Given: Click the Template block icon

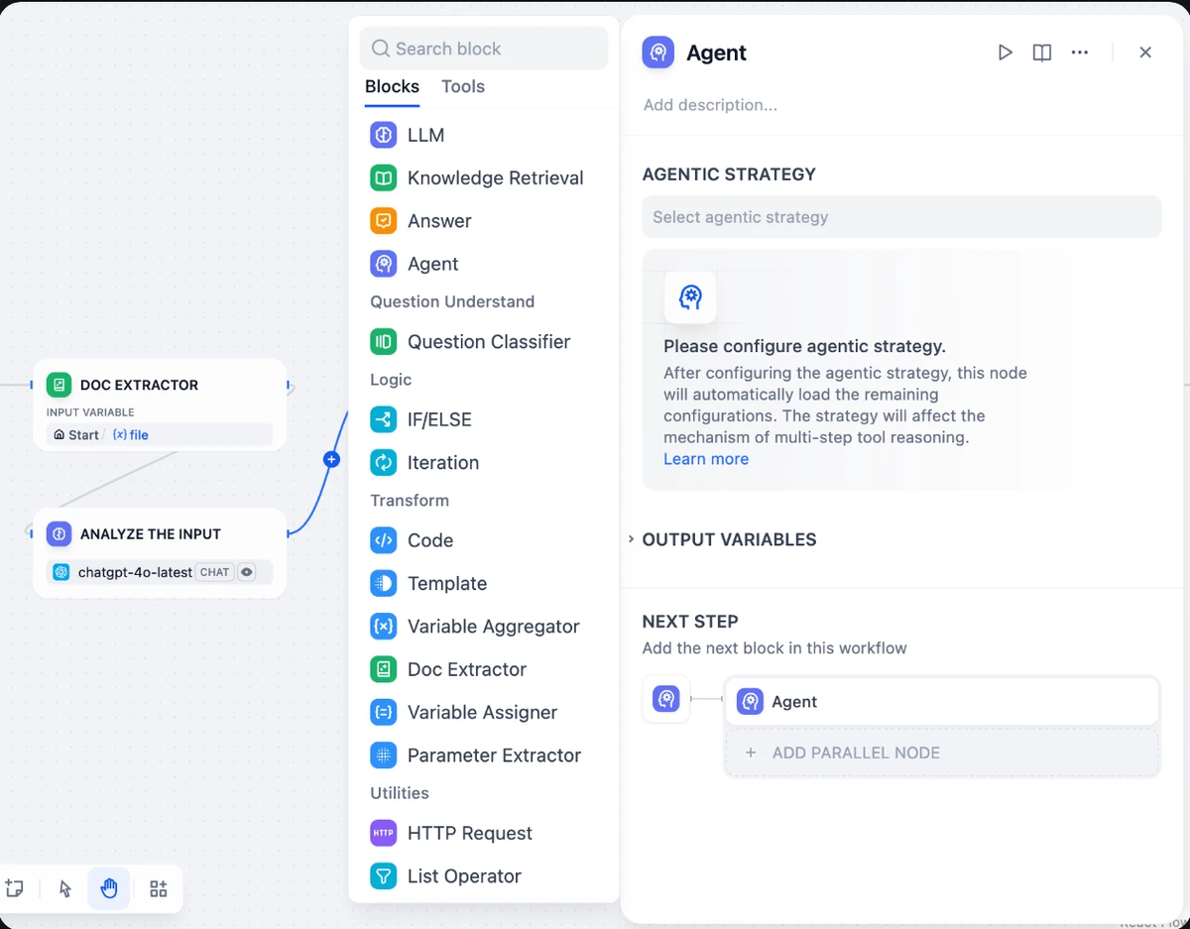Looking at the screenshot, I should 384,583.
